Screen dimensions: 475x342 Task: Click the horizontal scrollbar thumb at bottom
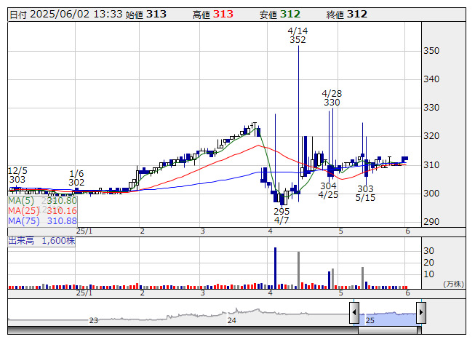tap(389, 330)
